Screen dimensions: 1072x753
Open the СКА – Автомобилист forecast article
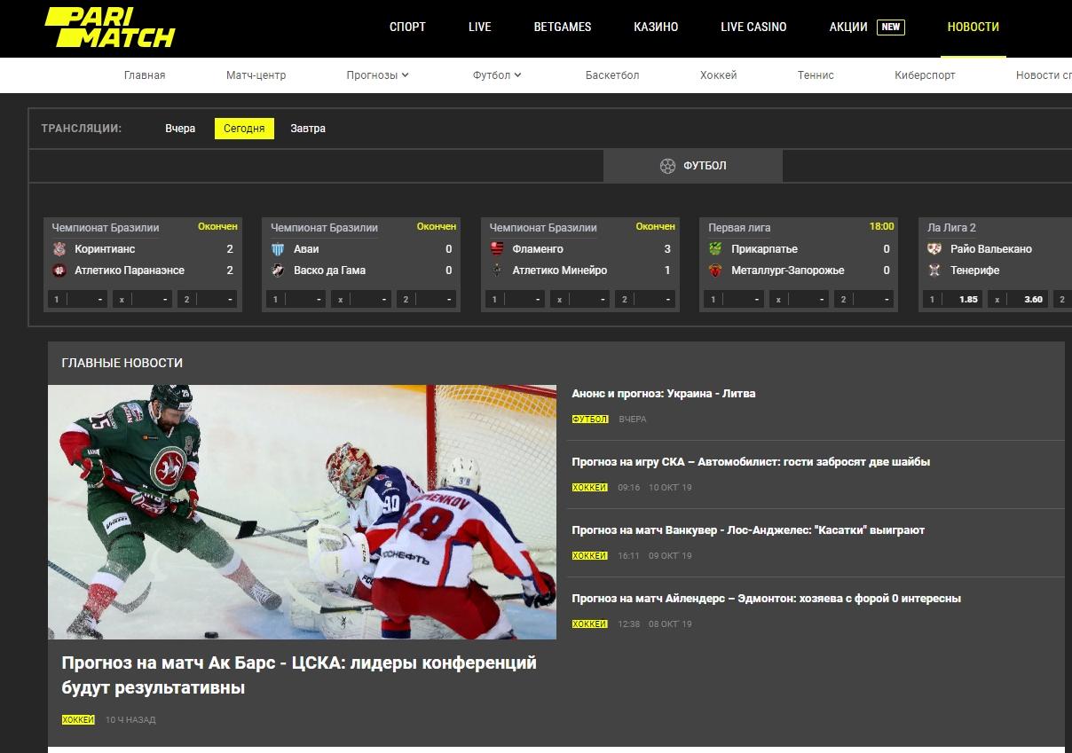(x=751, y=462)
